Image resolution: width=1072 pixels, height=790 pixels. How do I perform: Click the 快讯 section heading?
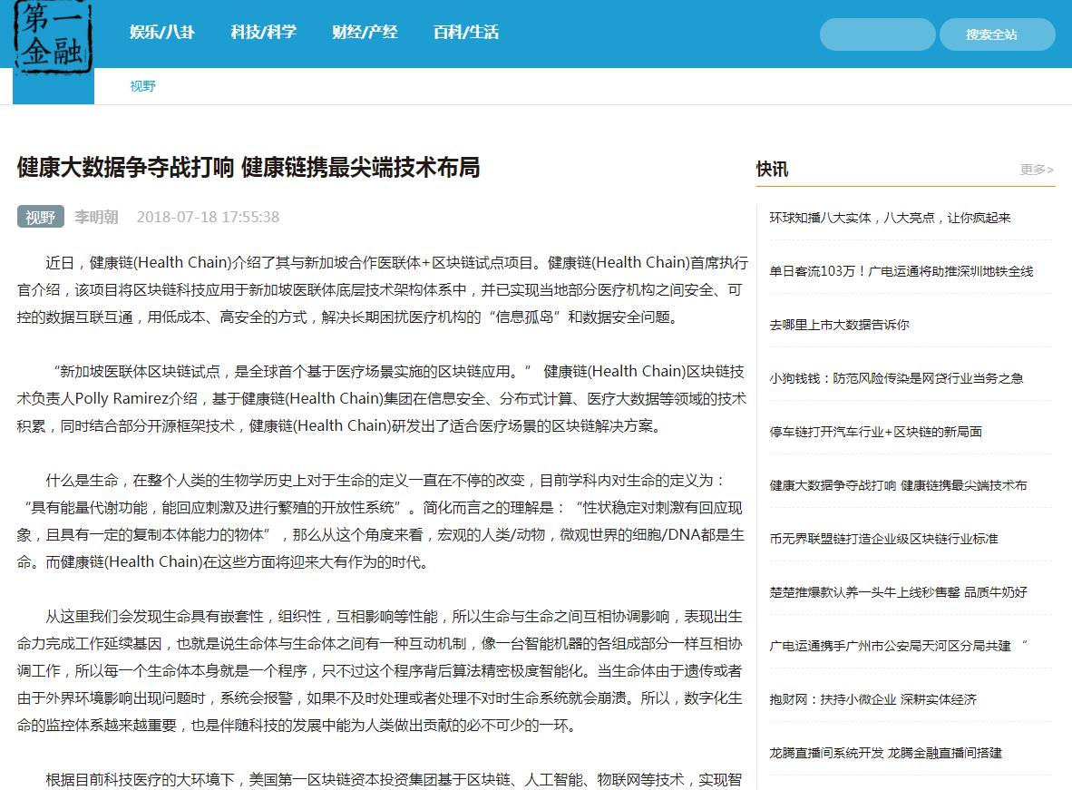click(772, 169)
